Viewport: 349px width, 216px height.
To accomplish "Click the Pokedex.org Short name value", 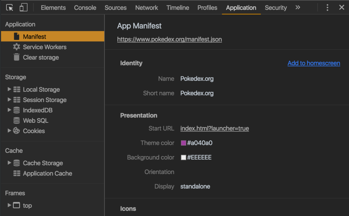I will click(197, 93).
